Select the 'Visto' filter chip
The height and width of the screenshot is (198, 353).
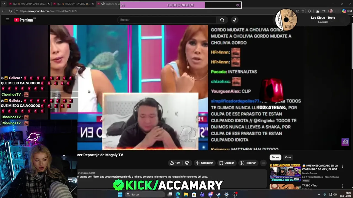point(288,157)
